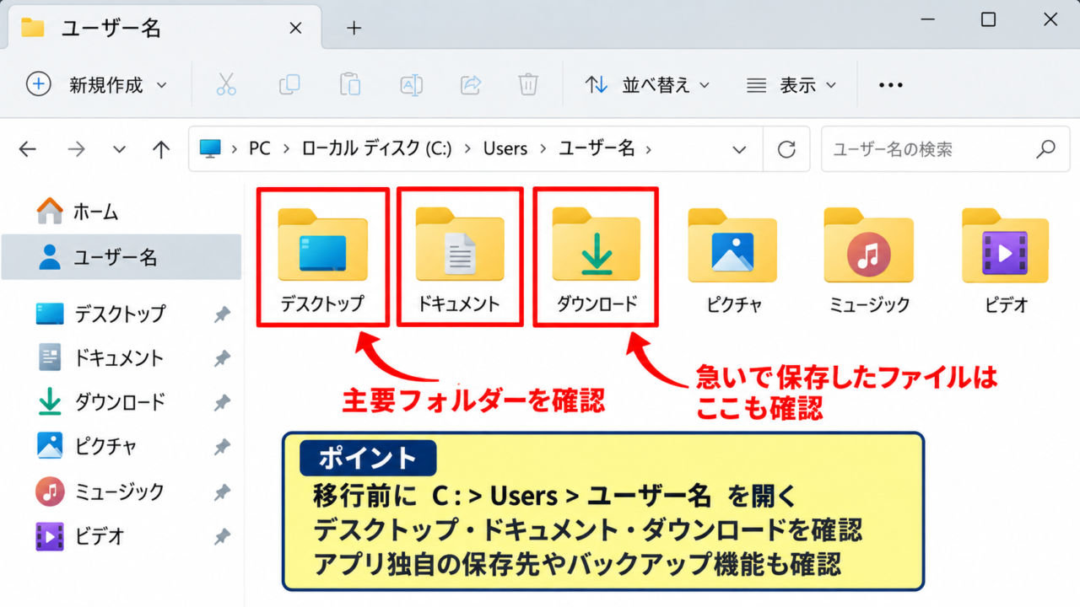Click PC in the breadcrumb path
Viewport: 1080px width, 607px height.
[x=260, y=148]
